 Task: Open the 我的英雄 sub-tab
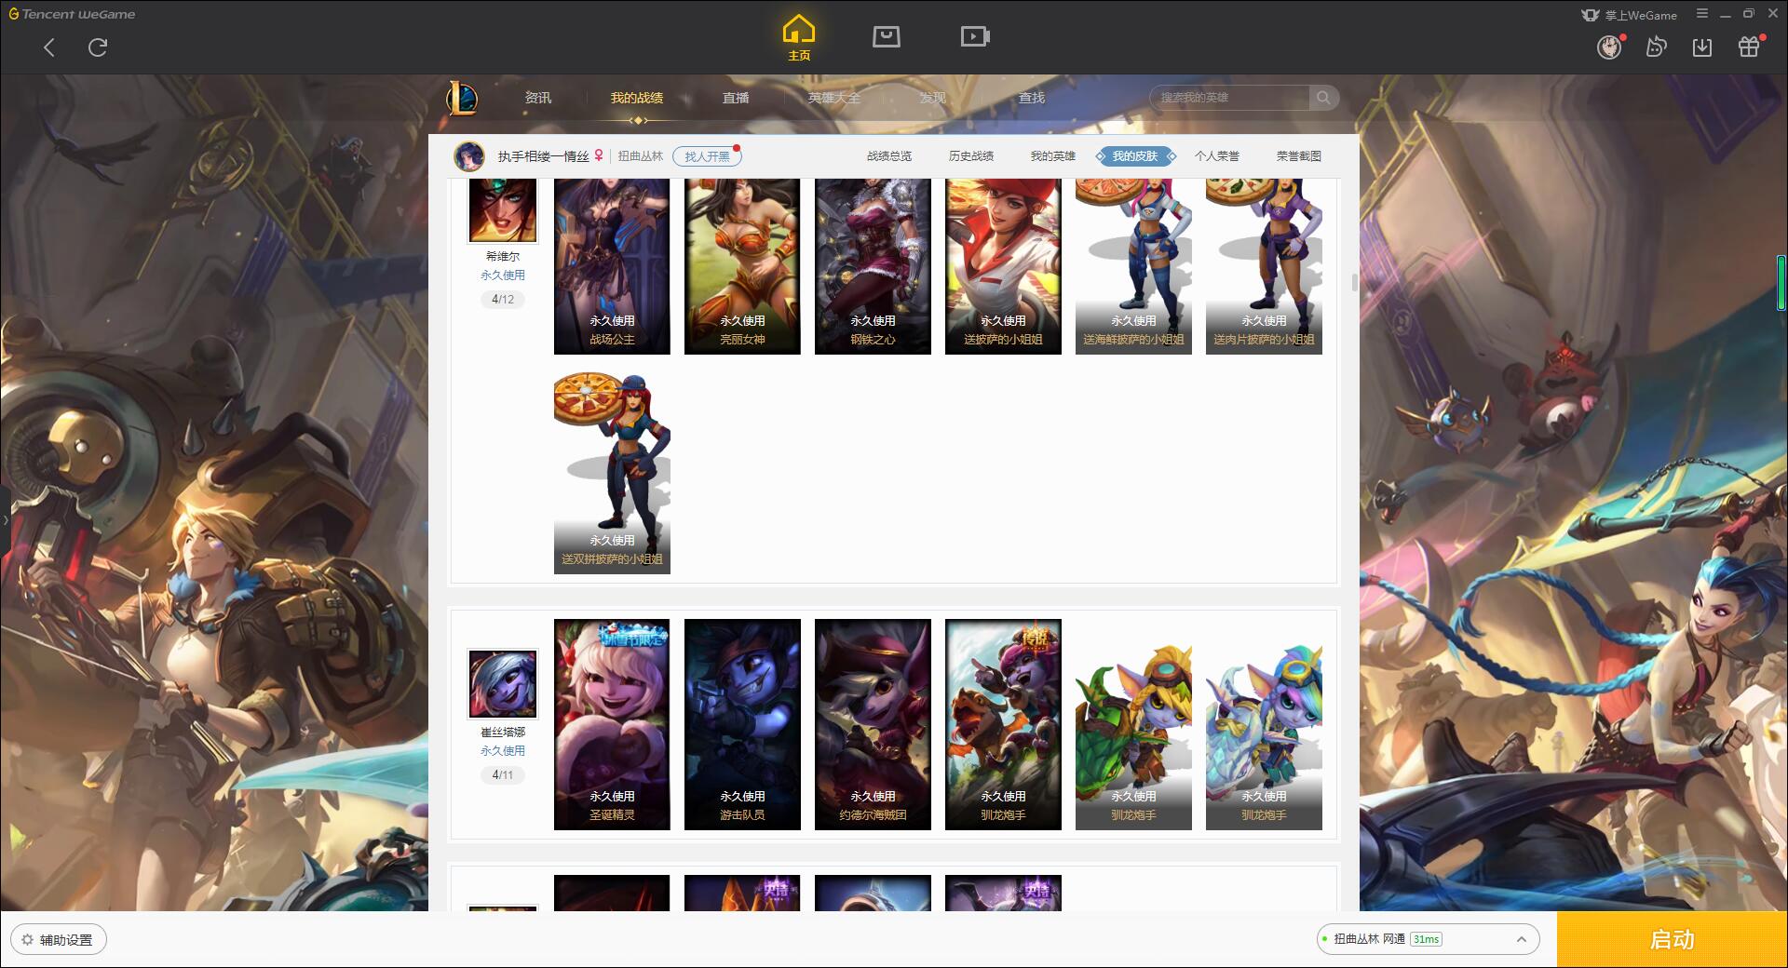(x=1053, y=156)
